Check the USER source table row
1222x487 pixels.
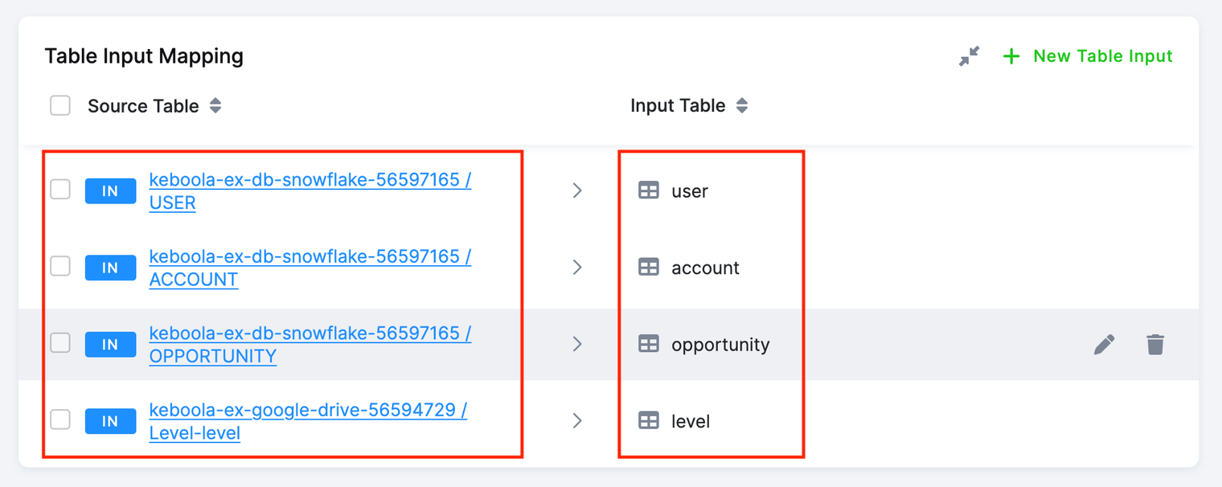click(x=60, y=190)
